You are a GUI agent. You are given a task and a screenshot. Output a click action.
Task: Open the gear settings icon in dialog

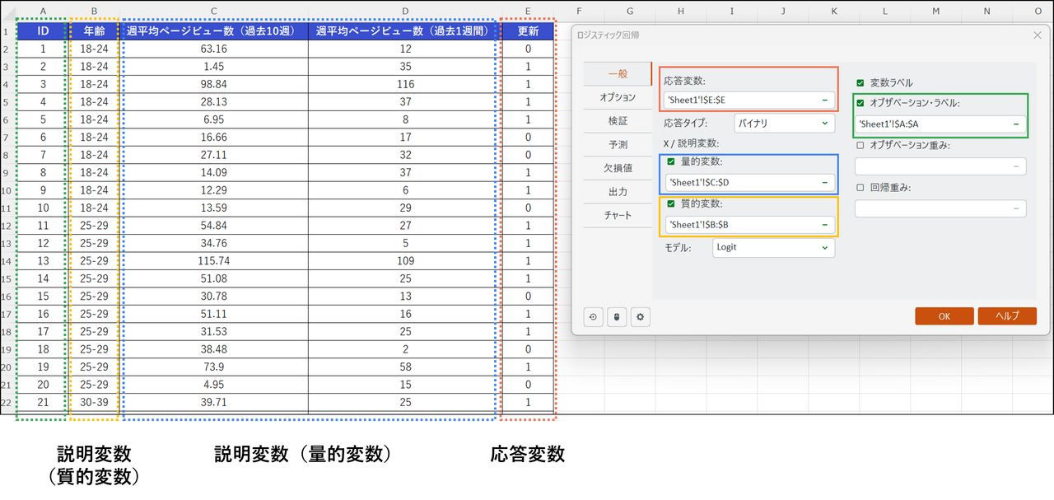point(641,317)
